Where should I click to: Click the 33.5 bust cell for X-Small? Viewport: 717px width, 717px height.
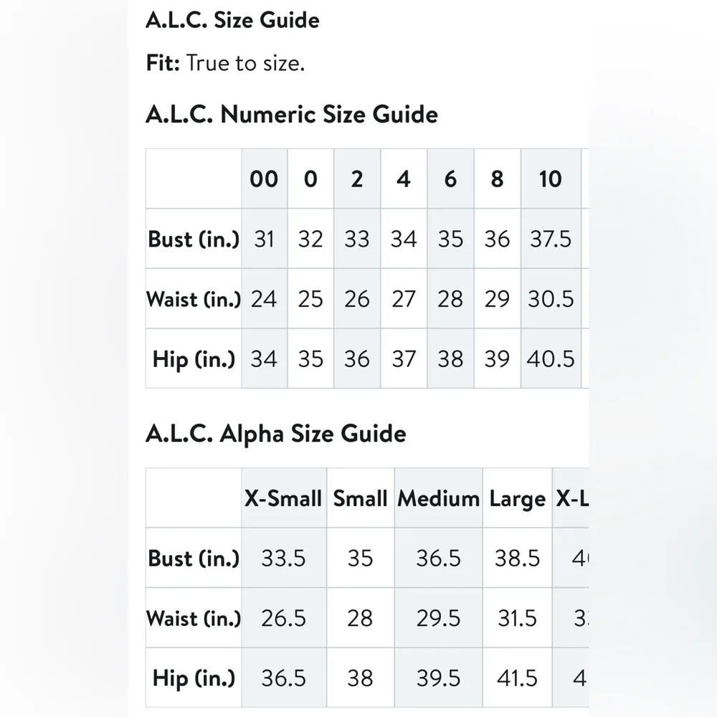pos(283,558)
